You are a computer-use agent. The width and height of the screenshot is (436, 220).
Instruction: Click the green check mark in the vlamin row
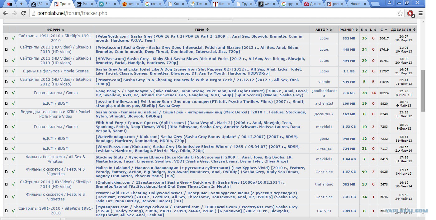(x=13, y=82)
